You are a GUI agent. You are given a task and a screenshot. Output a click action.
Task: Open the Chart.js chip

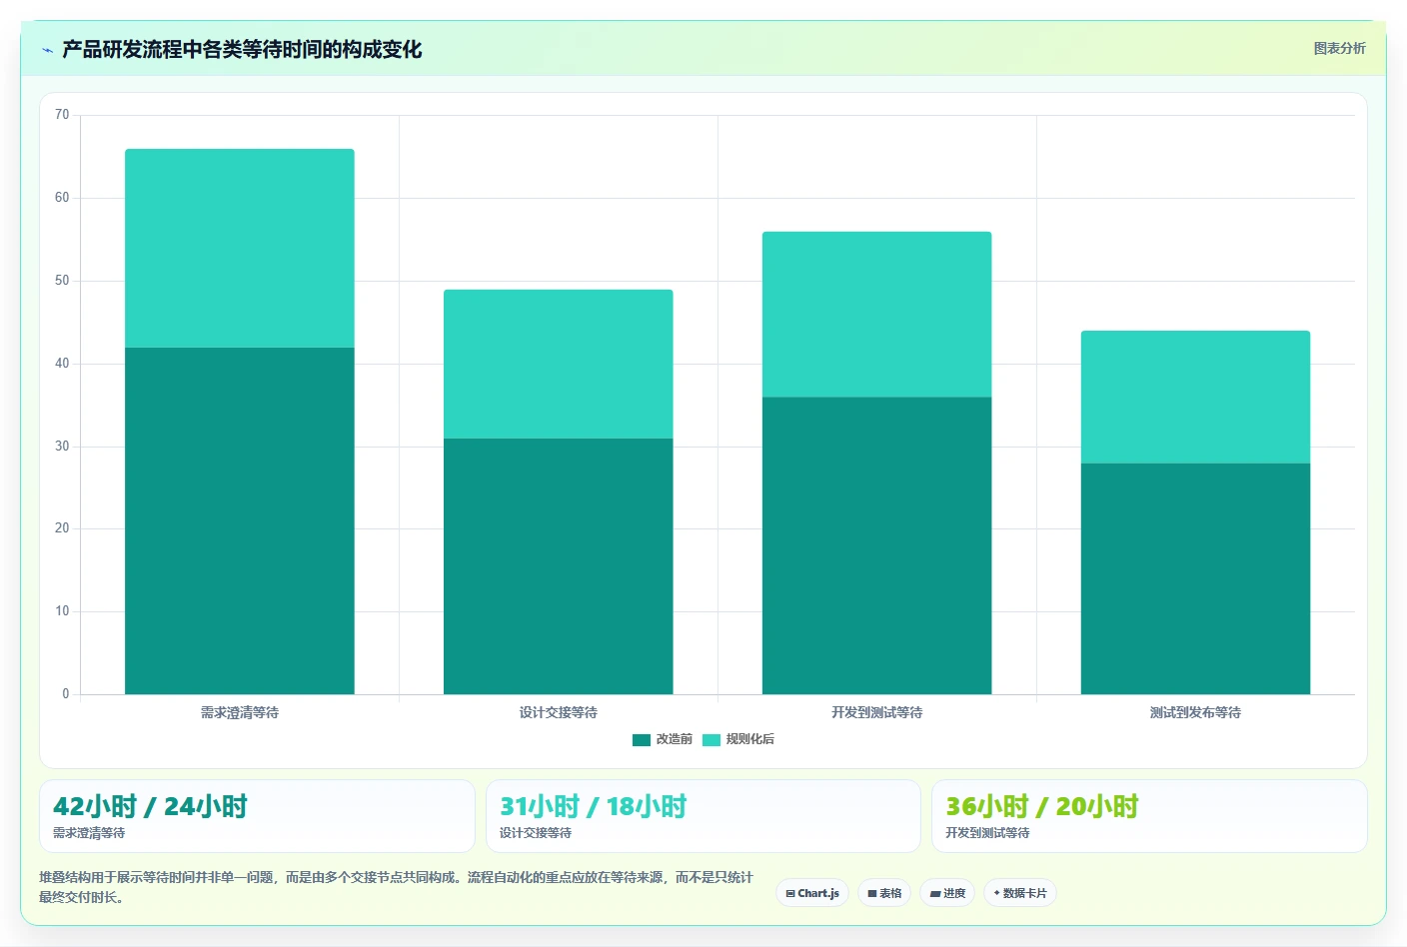(812, 893)
